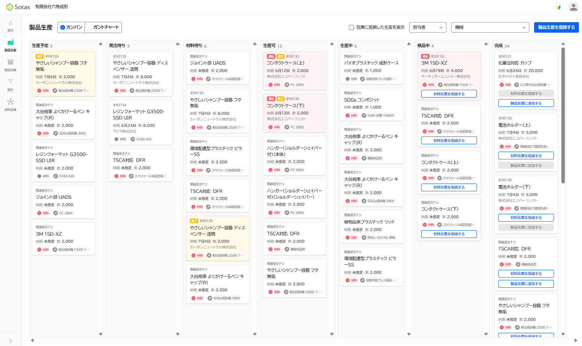Image resolution: width=582 pixels, height=346 pixels.
Task: Click the 有限会社六角成形 company name
Action: coord(51,7)
